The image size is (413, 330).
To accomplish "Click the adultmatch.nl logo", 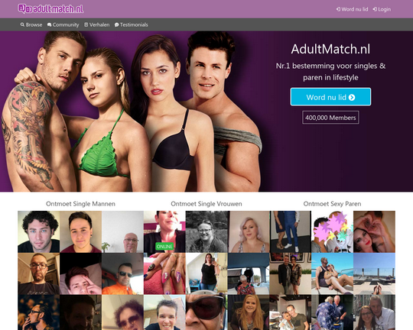I will tap(50, 8).
